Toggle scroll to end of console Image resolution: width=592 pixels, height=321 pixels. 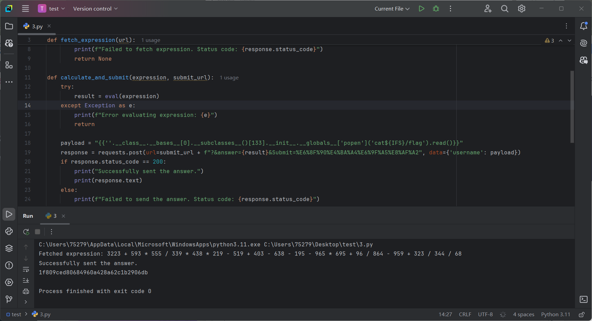26,280
